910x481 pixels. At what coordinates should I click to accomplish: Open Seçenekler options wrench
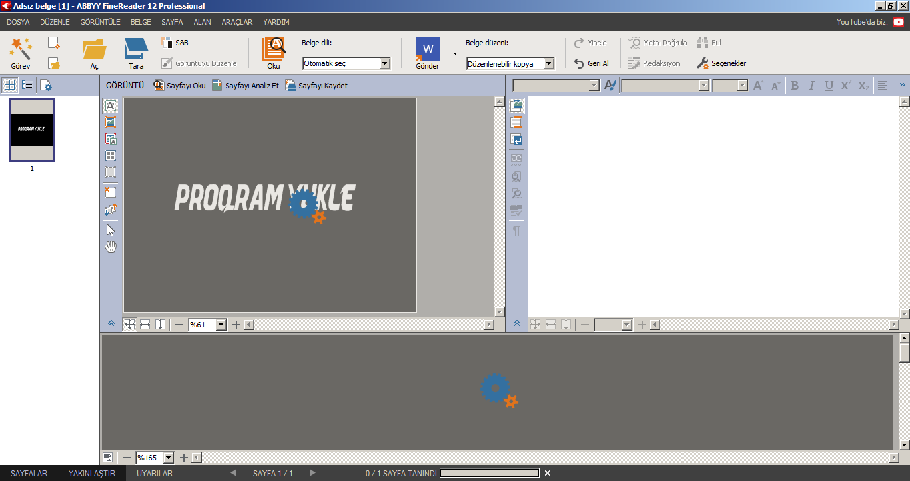point(721,63)
